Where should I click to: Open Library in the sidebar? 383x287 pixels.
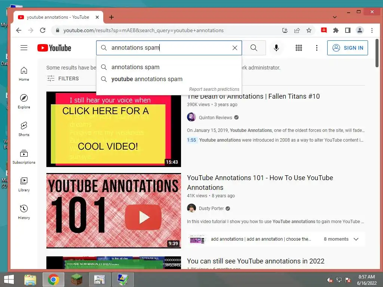[24, 185]
